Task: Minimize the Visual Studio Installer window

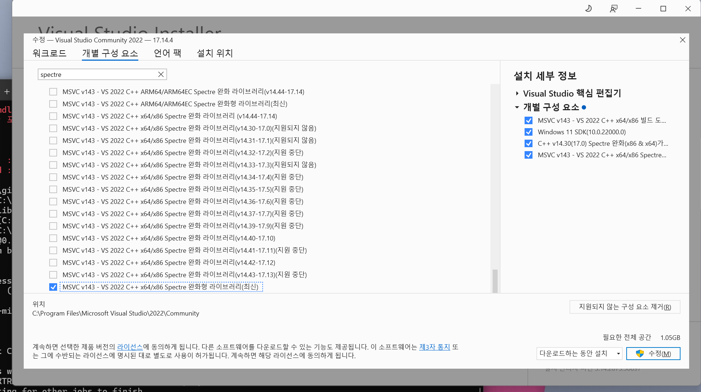Action: coord(638,9)
